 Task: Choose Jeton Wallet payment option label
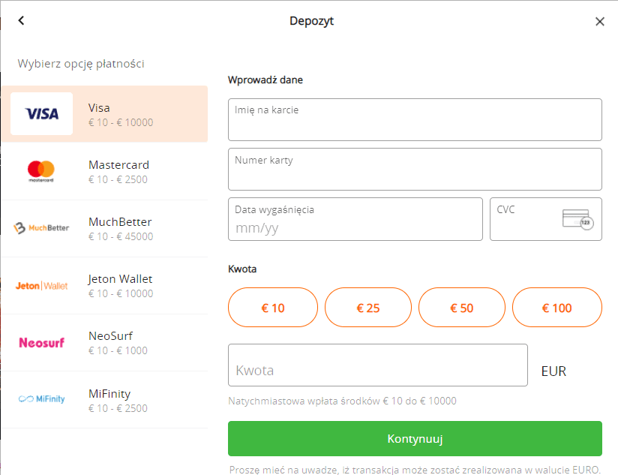click(x=120, y=279)
